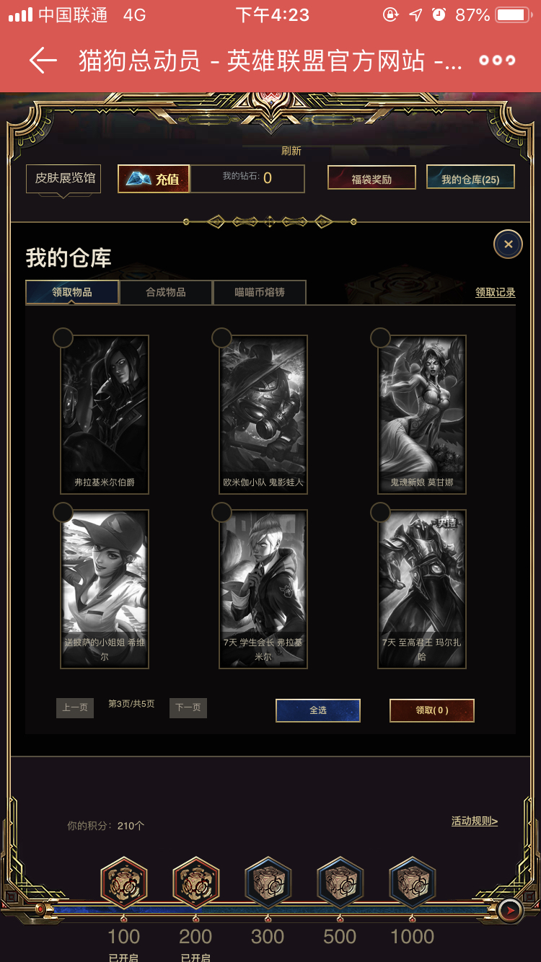This screenshot has height=962, width=541.
Task: Open the 领取记录 link
Action: point(496,293)
